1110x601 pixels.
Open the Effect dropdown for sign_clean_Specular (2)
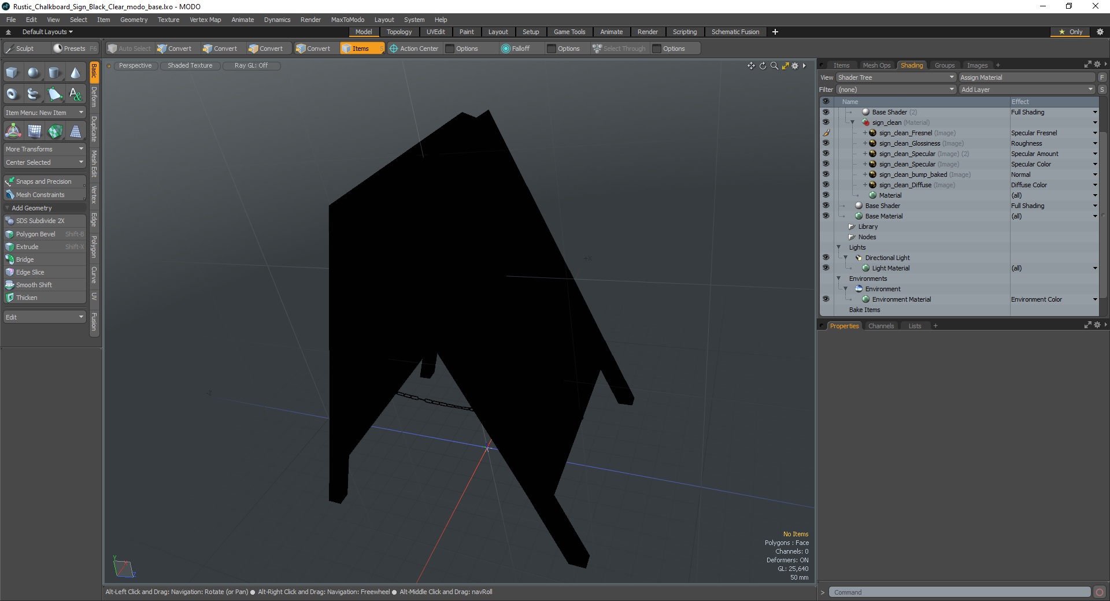(1094, 154)
